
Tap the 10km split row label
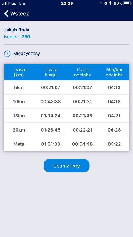click(19, 102)
